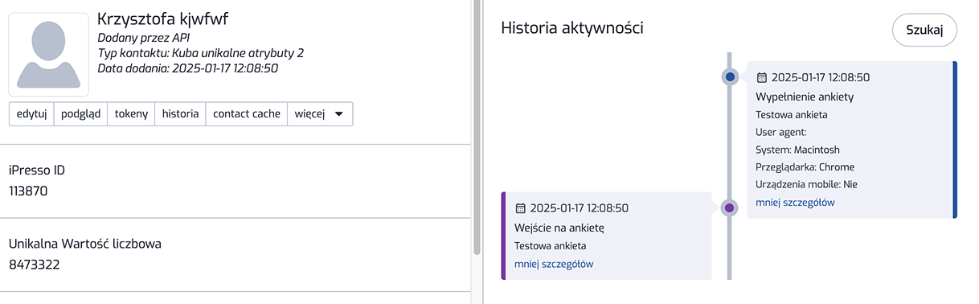Open the podgląd contact view
Screen dimensions: 979x304
pyautogui.click(x=81, y=114)
